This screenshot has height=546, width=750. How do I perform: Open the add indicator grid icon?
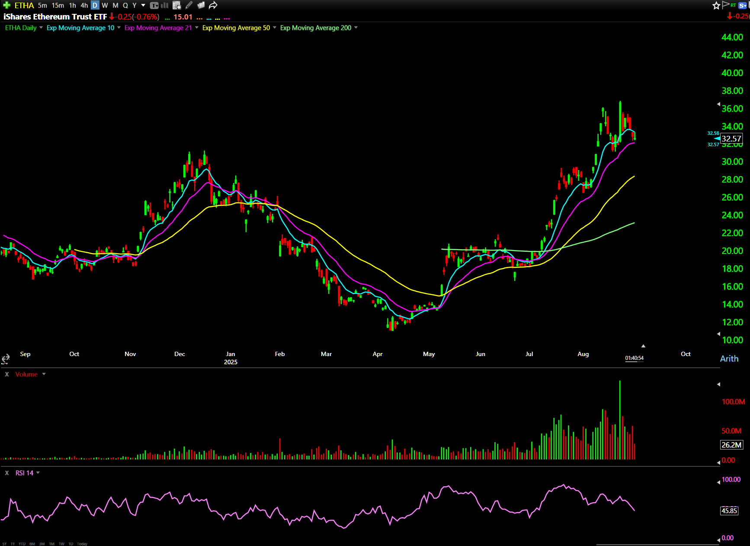(x=176, y=5)
